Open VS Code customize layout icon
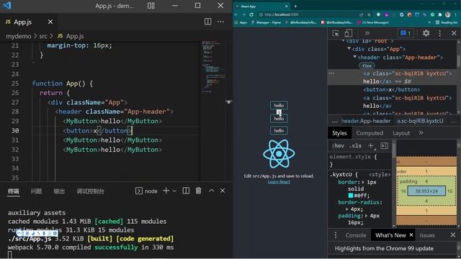Screen dimensions: 461x259 pyautogui.click(x=151, y=6)
